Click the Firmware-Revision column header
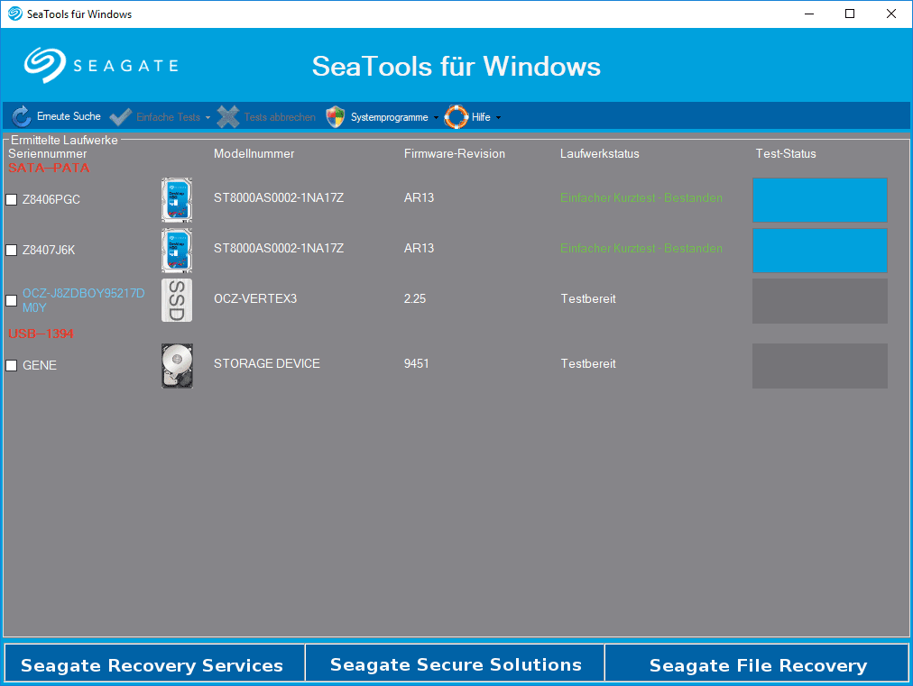 point(455,153)
